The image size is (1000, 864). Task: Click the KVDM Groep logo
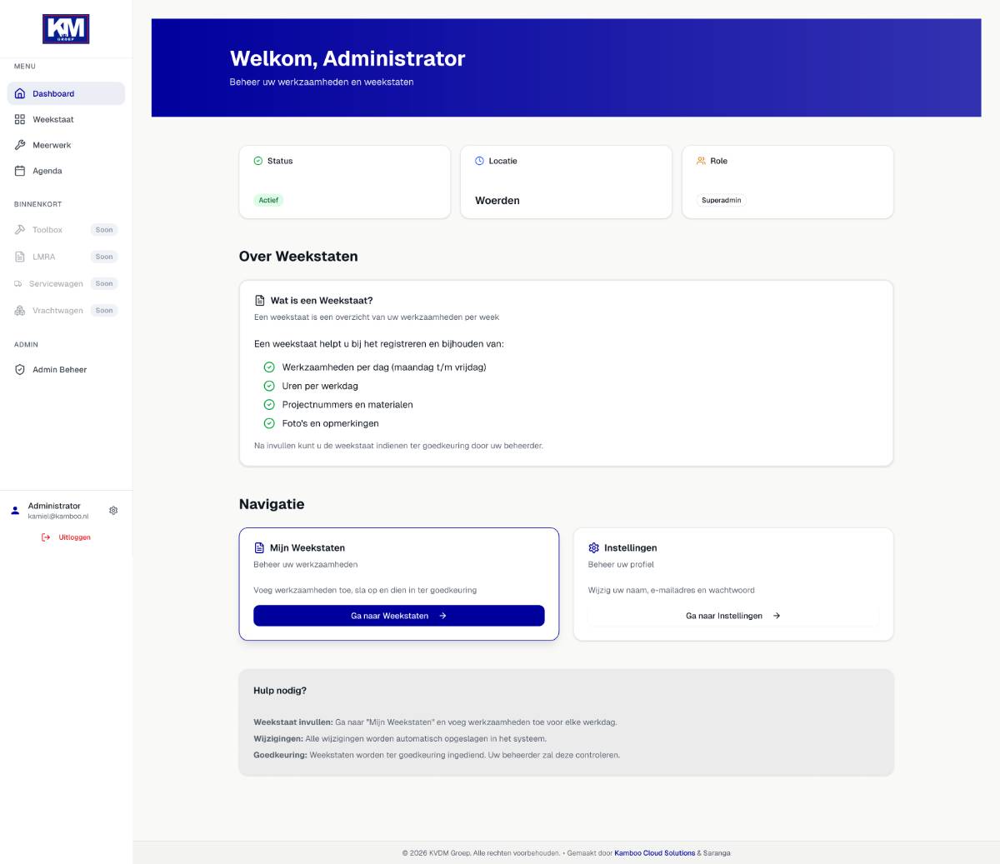pyautogui.click(x=66, y=29)
